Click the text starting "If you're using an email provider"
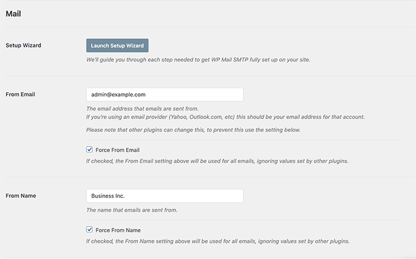 click(x=226, y=117)
